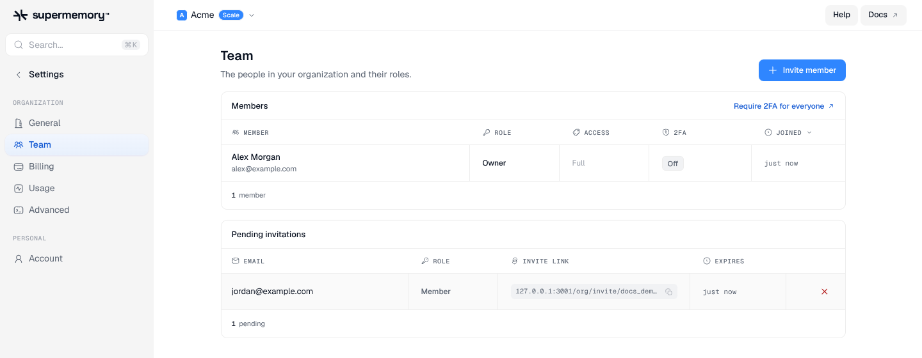This screenshot has height=358, width=922.
Task: Click the Members section heading
Action: click(x=250, y=106)
